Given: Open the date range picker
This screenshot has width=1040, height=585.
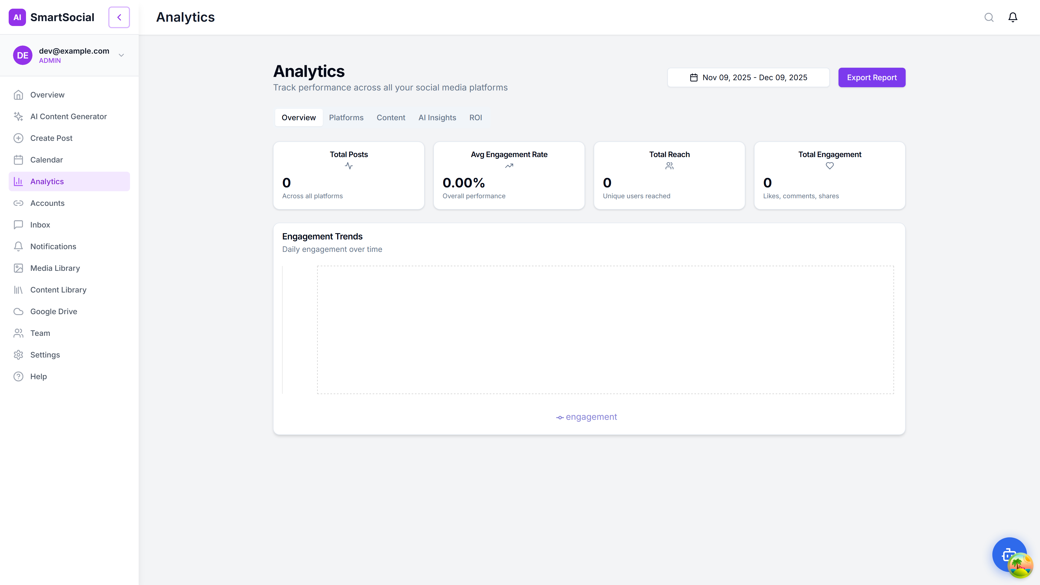Looking at the screenshot, I should [748, 77].
